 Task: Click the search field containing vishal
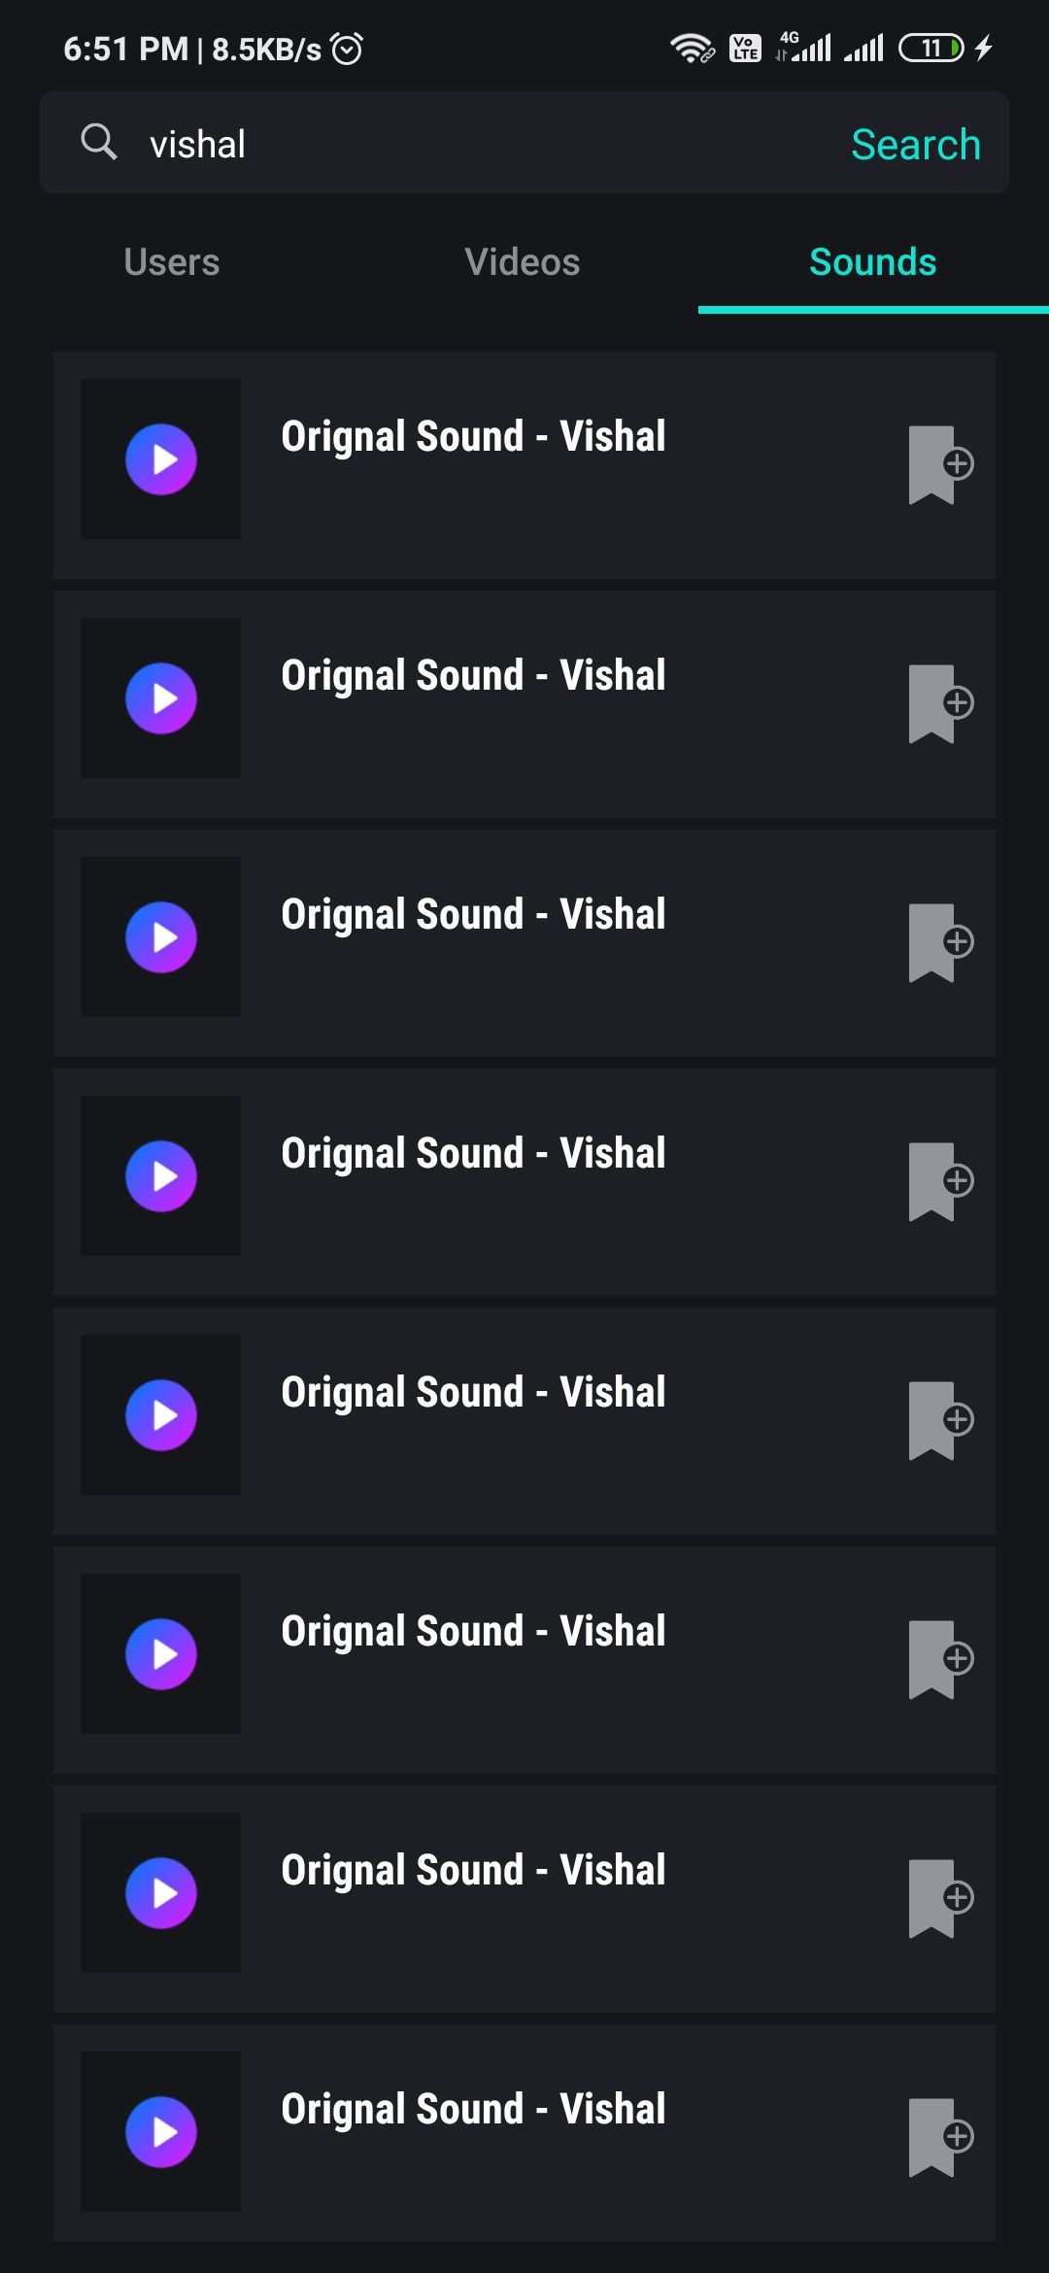(524, 143)
